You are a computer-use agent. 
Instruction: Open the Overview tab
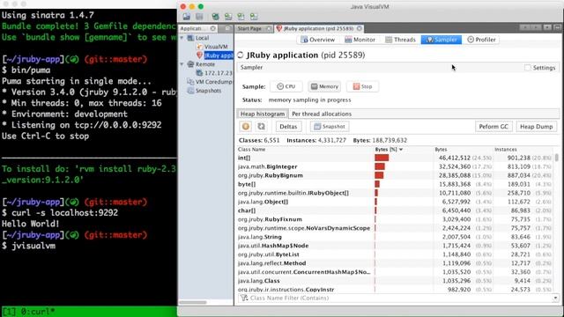(317, 40)
